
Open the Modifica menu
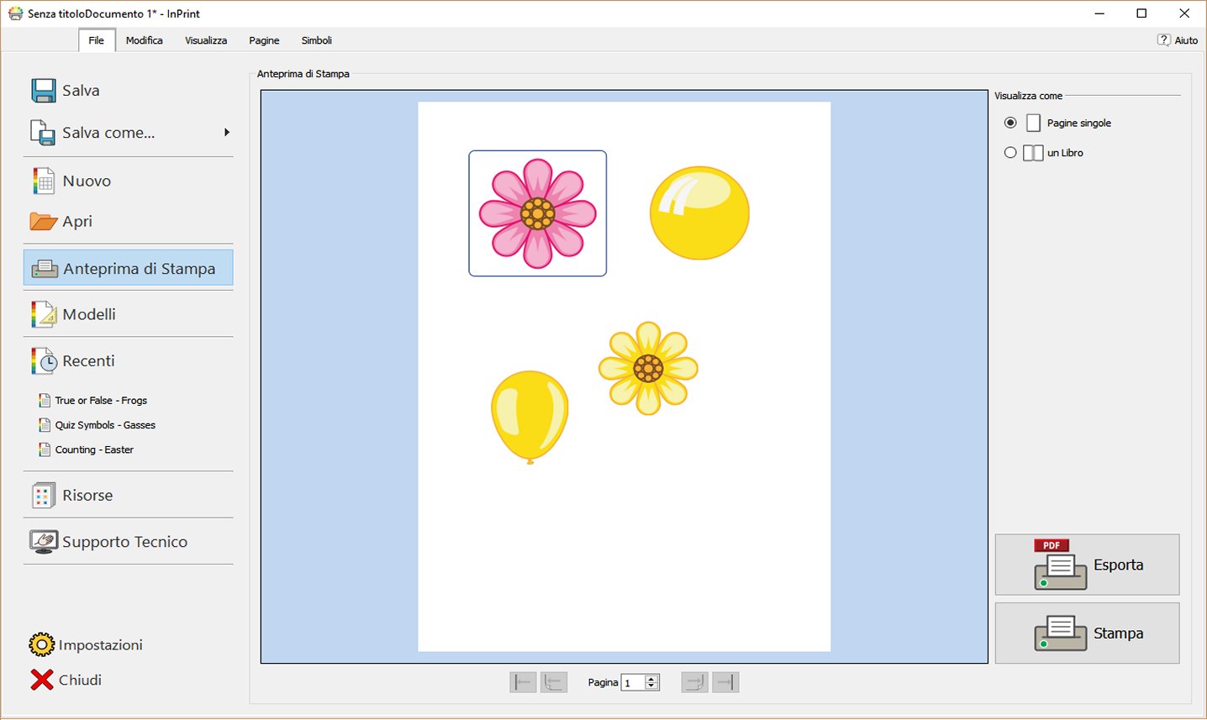[144, 39]
